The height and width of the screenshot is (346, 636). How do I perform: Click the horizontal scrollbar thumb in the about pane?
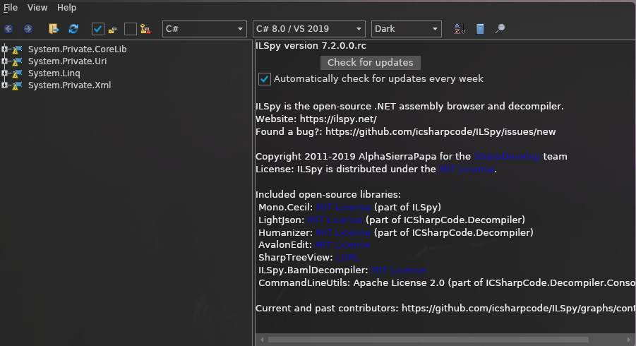tap(428, 340)
